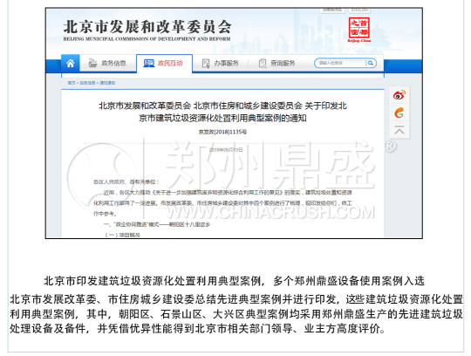Click the red Beijing-China seal logo
This screenshot has height=356, width=471.
click(x=359, y=30)
